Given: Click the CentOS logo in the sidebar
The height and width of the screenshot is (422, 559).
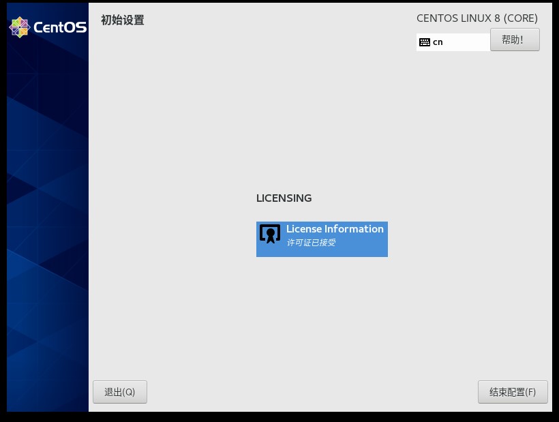Looking at the screenshot, I should pos(48,27).
